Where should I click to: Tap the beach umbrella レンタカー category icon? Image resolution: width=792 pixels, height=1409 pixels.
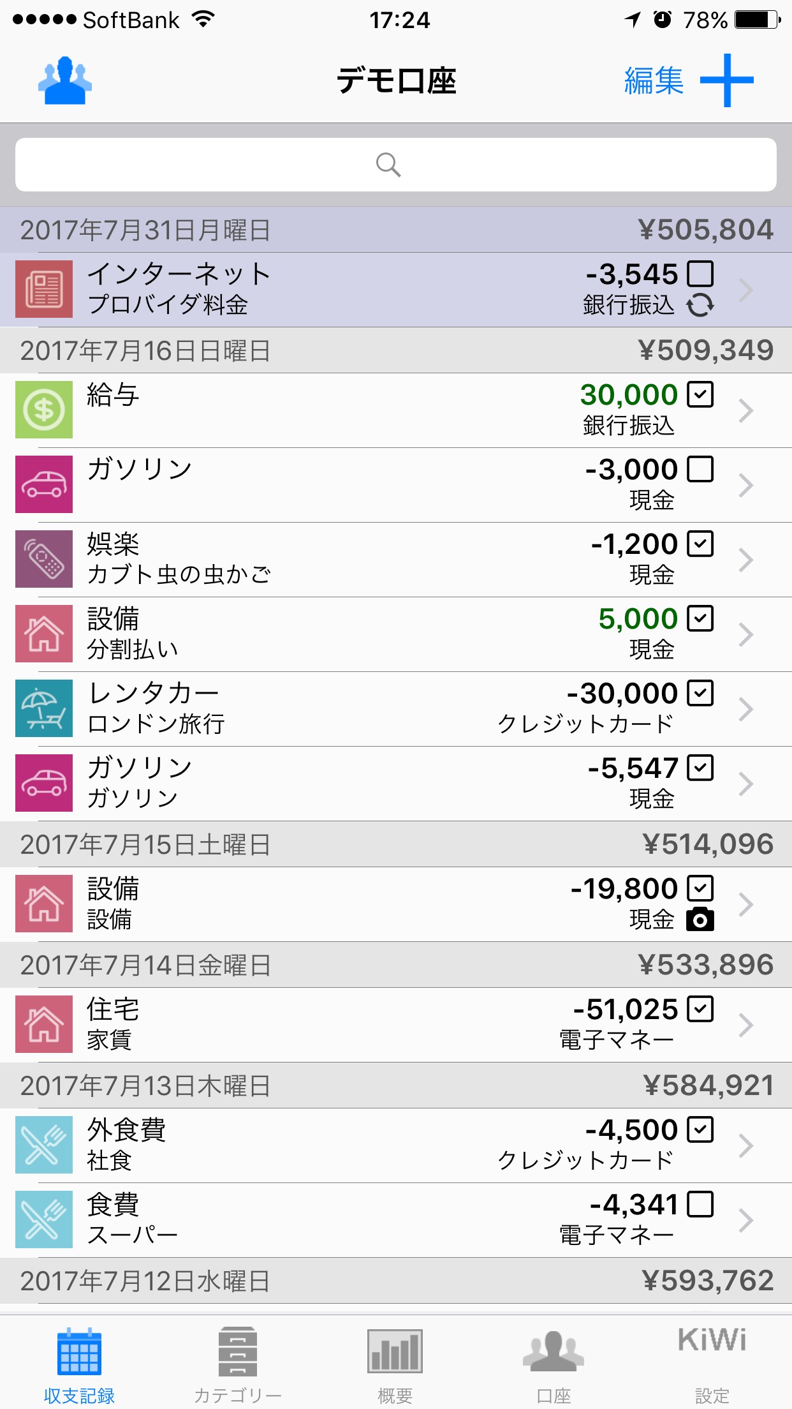tap(44, 708)
